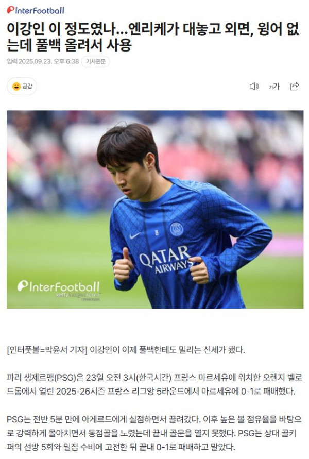React with the 공감 button
The height and width of the screenshot is (459, 309).
coord(22,87)
